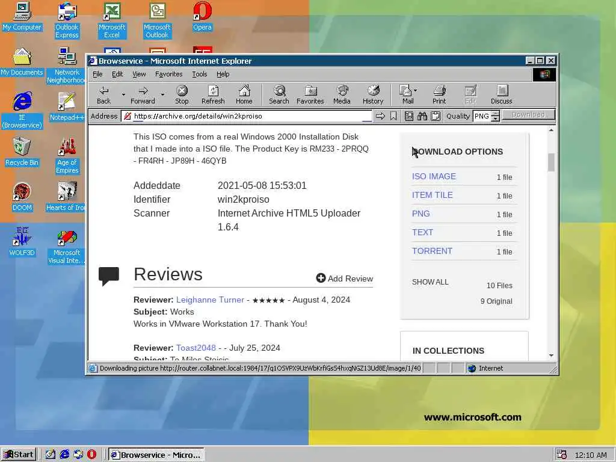Viewport: 616px width, 462px height.
Task: Open My Computer desktop icon
Action: 22,17
